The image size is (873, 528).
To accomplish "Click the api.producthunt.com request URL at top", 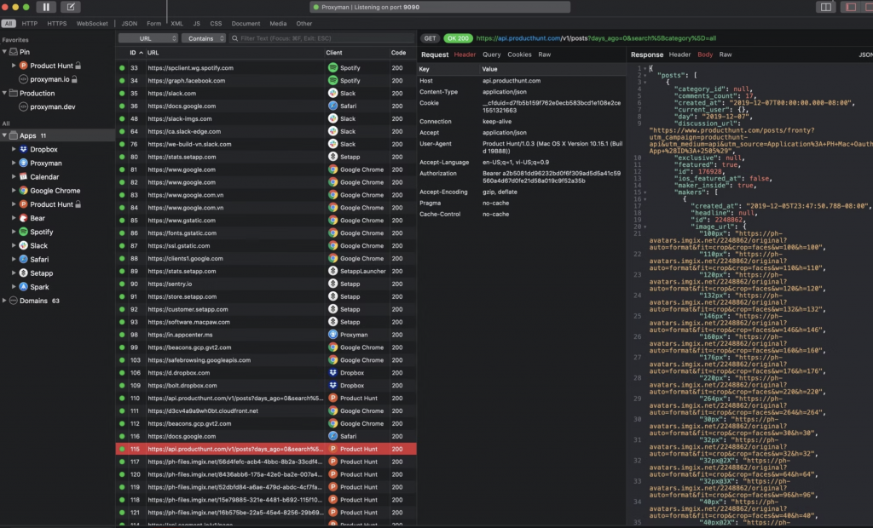I will click(x=596, y=38).
